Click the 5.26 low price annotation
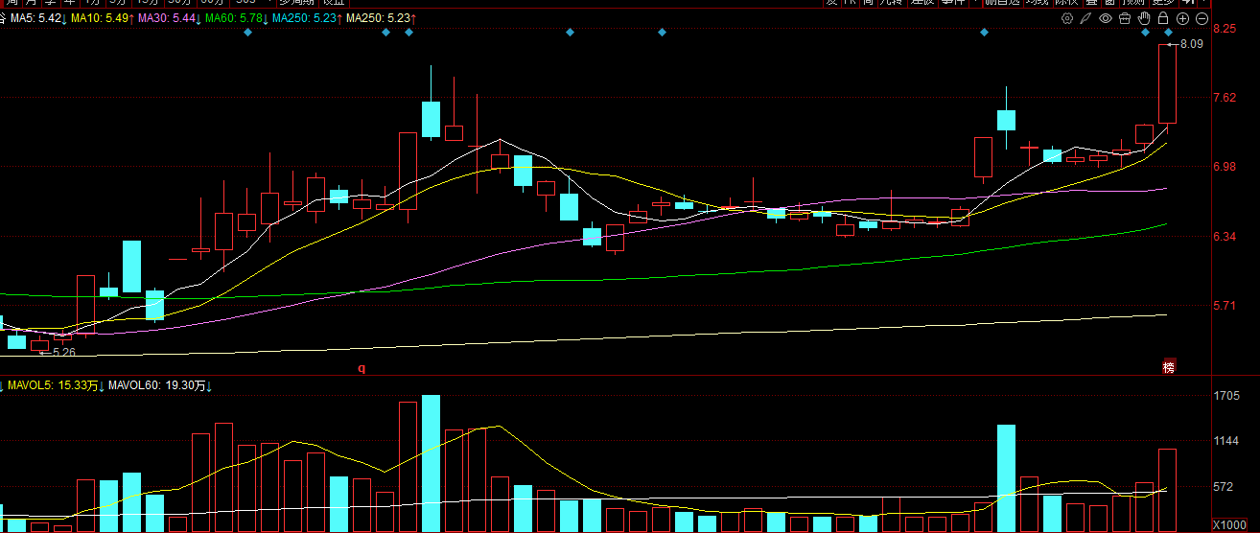Viewport: 1260px width, 533px height. tap(63, 352)
